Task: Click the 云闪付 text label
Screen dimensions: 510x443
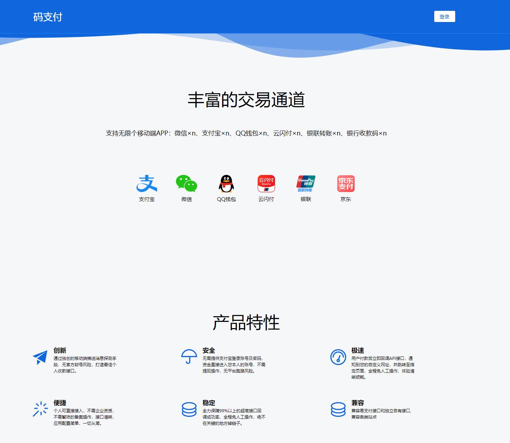Action: pos(266,199)
